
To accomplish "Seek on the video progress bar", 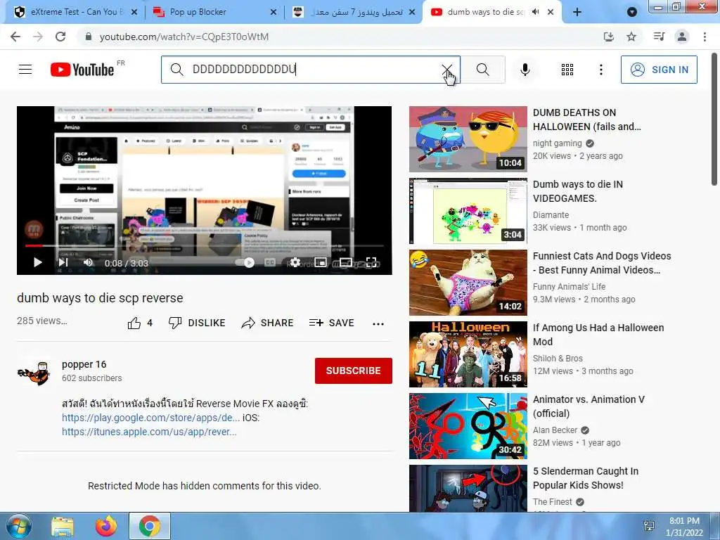I will [205, 245].
